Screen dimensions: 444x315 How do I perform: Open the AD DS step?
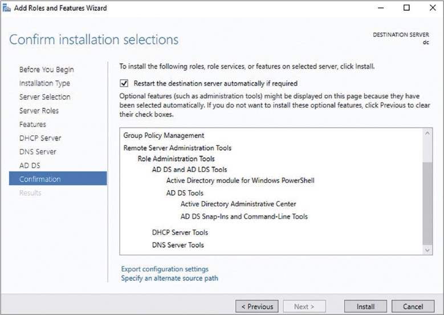click(x=30, y=165)
